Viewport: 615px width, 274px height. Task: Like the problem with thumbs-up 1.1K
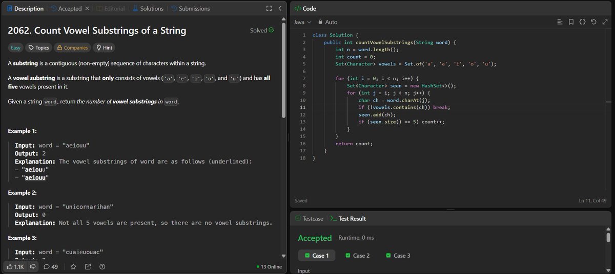(16, 266)
